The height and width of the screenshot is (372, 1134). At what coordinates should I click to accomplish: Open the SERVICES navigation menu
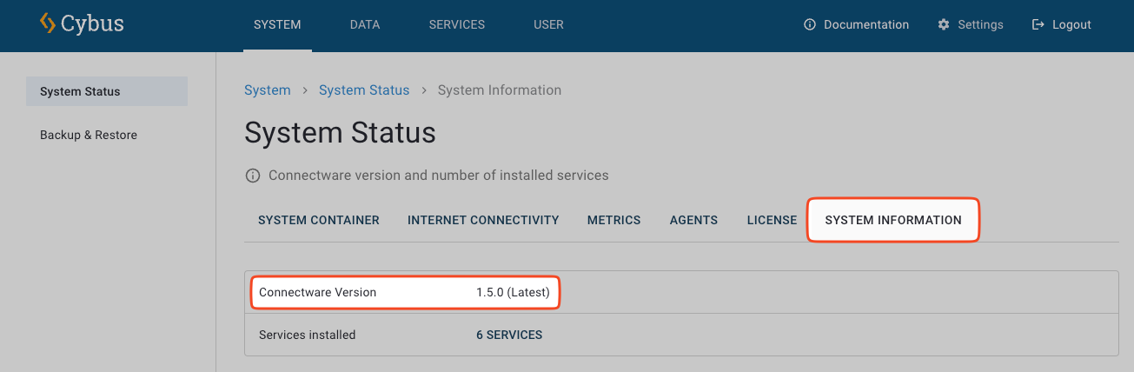tap(457, 25)
